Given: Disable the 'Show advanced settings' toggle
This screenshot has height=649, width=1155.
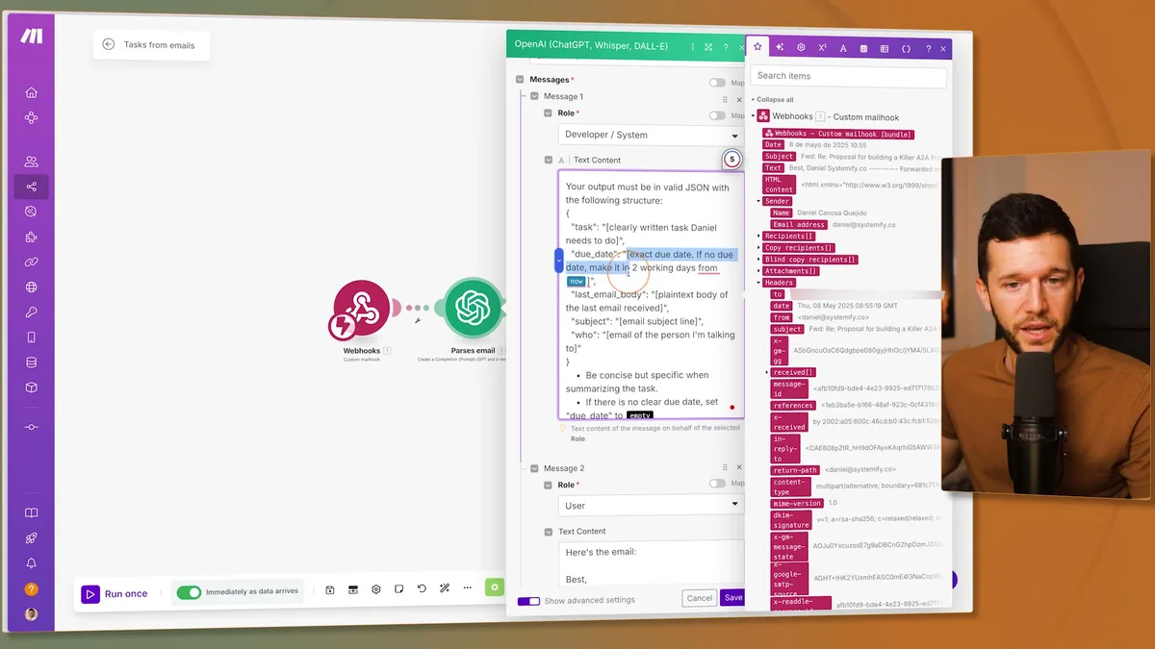Looking at the screenshot, I should pos(528,599).
